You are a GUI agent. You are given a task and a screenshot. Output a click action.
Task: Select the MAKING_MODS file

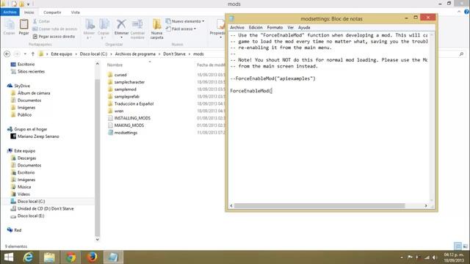pos(129,125)
